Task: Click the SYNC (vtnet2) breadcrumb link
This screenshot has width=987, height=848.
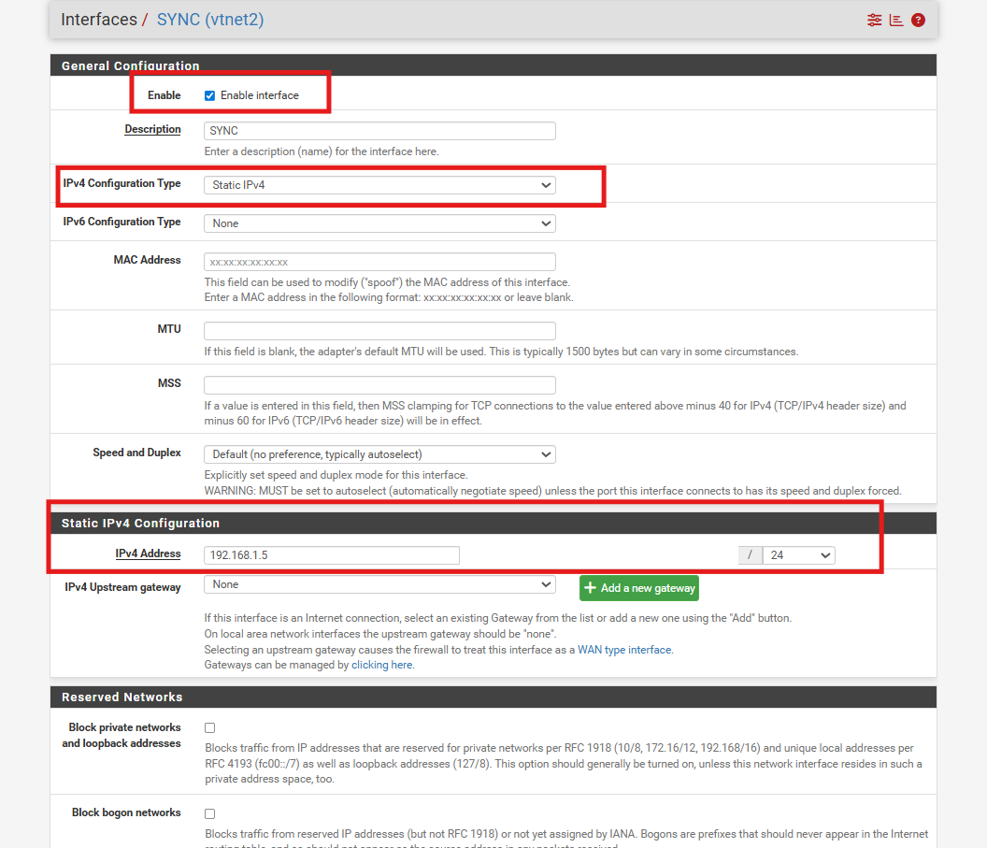Action: (x=210, y=19)
